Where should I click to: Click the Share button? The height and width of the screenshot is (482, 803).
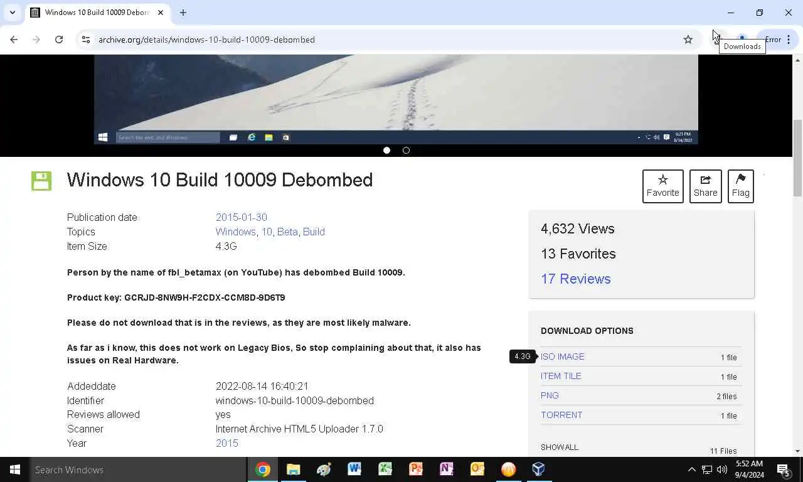[706, 186]
